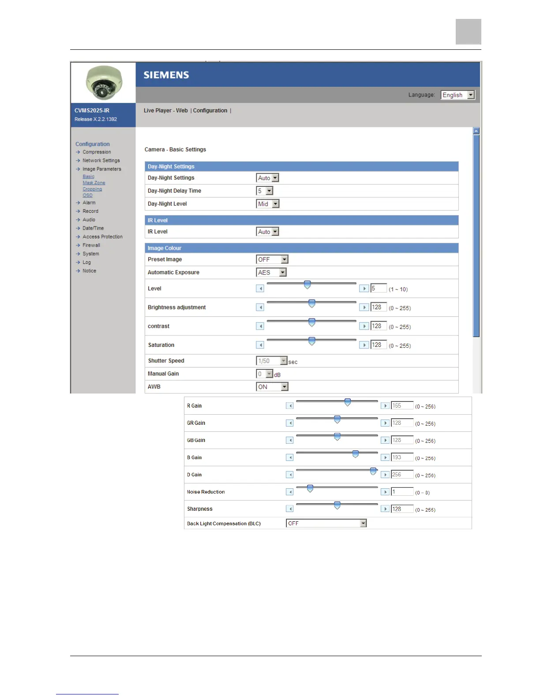Click the dome camera product image
This screenshot has height=698, width=540.
(x=104, y=82)
